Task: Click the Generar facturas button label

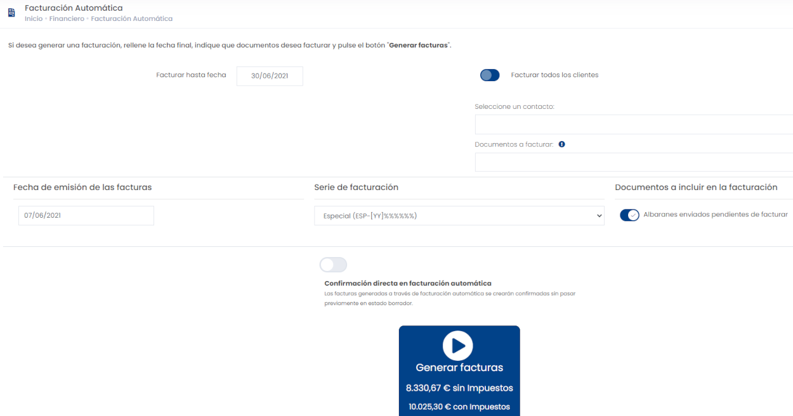Action: tap(459, 367)
